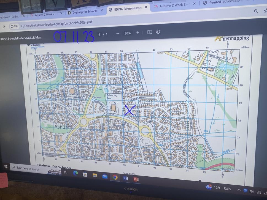
Task: Reload the page with the refresh icon
Action: [x=4, y=27]
